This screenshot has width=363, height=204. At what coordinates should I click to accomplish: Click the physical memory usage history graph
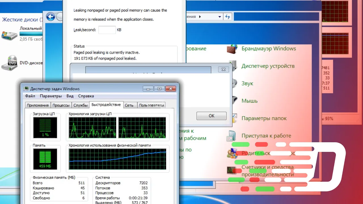click(117, 159)
